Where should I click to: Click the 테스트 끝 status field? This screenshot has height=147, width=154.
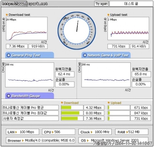(131, 4)
